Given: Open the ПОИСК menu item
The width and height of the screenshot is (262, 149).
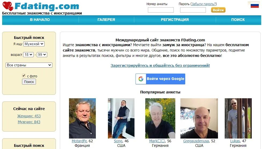Looking at the screenshot, I should click(238, 20).
